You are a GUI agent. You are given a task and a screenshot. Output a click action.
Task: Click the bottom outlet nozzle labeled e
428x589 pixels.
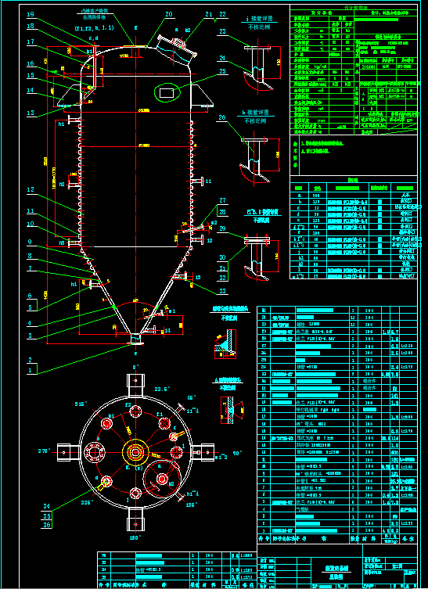click(135, 339)
